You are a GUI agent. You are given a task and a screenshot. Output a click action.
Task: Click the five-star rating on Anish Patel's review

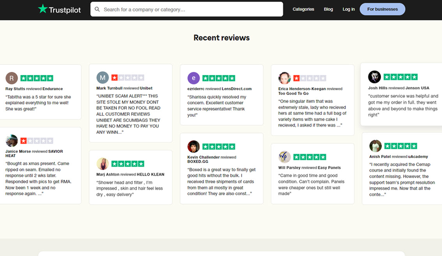(x=401, y=146)
